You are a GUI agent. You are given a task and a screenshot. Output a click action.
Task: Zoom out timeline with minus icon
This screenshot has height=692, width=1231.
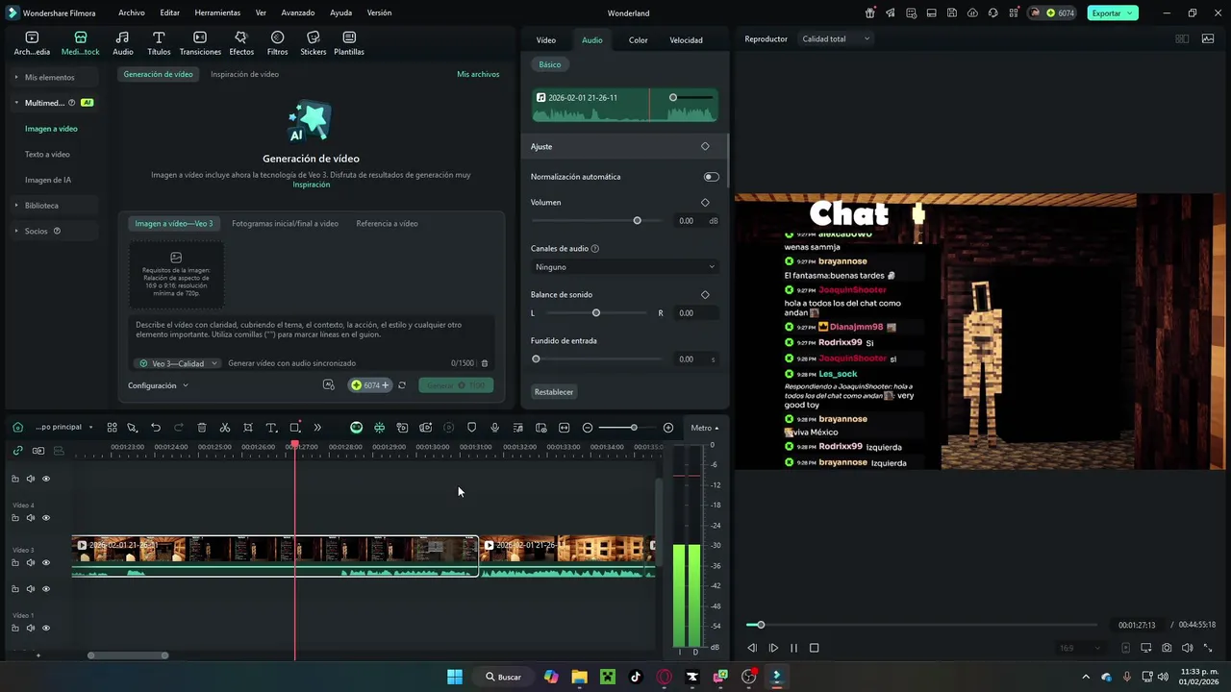[588, 428]
